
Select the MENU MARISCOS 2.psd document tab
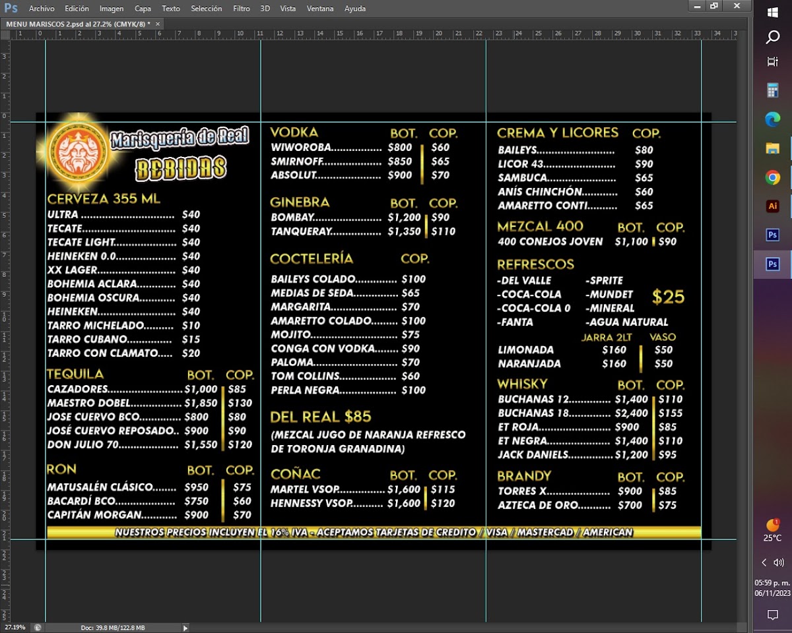[78, 24]
